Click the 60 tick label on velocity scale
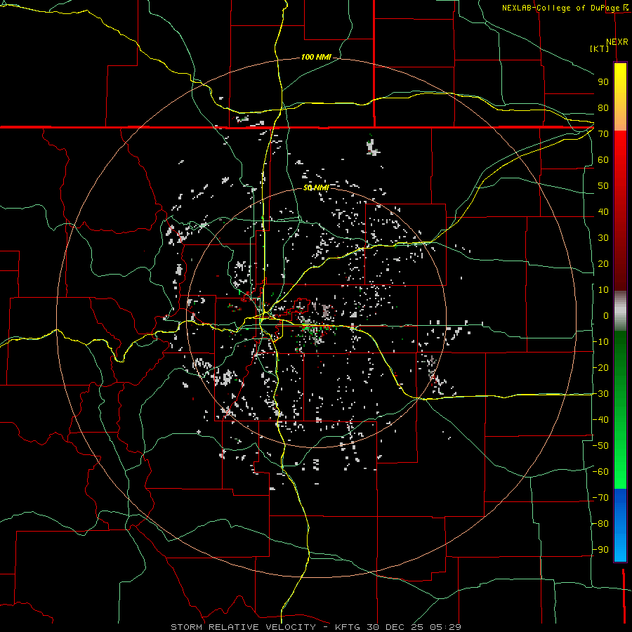 pyautogui.click(x=603, y=160)
